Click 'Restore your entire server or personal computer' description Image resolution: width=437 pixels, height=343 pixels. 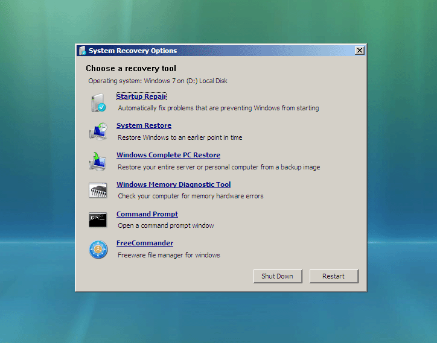click(218, 167)
